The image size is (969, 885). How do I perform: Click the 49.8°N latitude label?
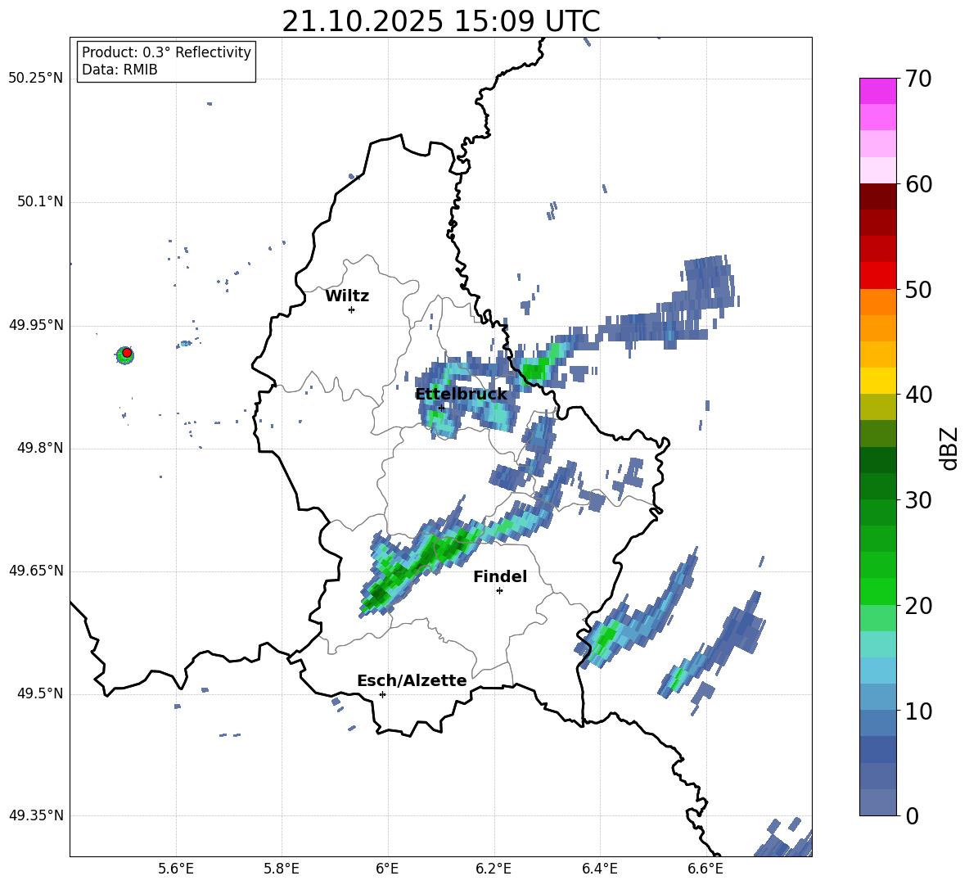39,448
